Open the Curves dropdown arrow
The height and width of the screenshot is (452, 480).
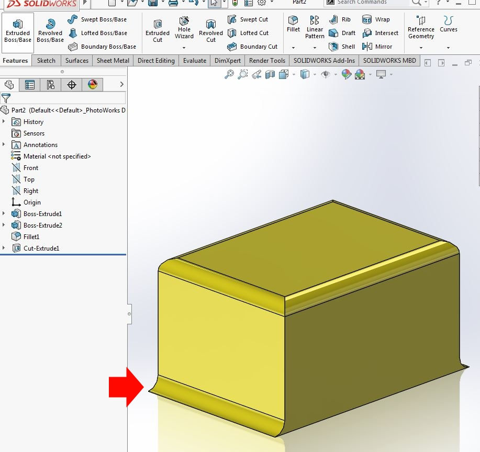click(x=448, y=48)
